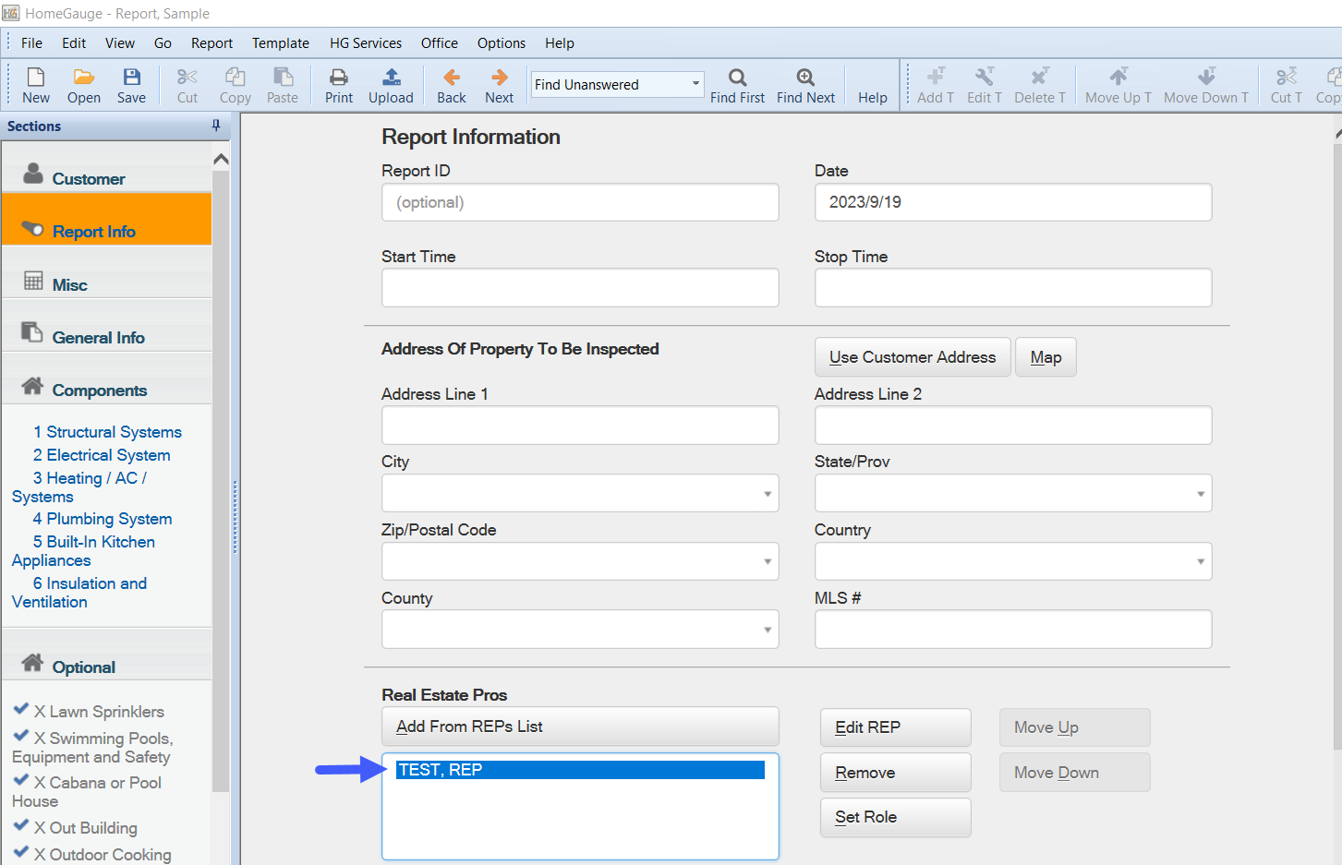Image resolution: width=1342 pixels, height=865 pixels.
Task: Go to previous page with Back arrow
Action: 452,78
